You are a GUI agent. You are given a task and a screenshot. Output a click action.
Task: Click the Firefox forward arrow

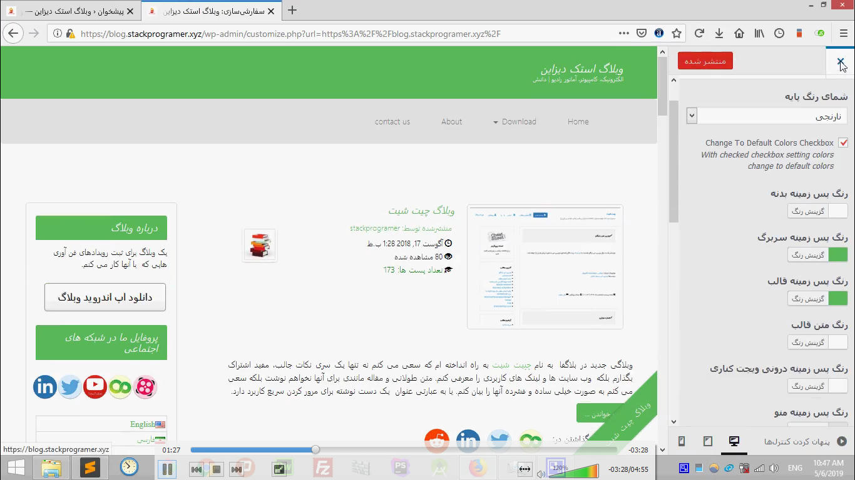click(x=34, y=33)
